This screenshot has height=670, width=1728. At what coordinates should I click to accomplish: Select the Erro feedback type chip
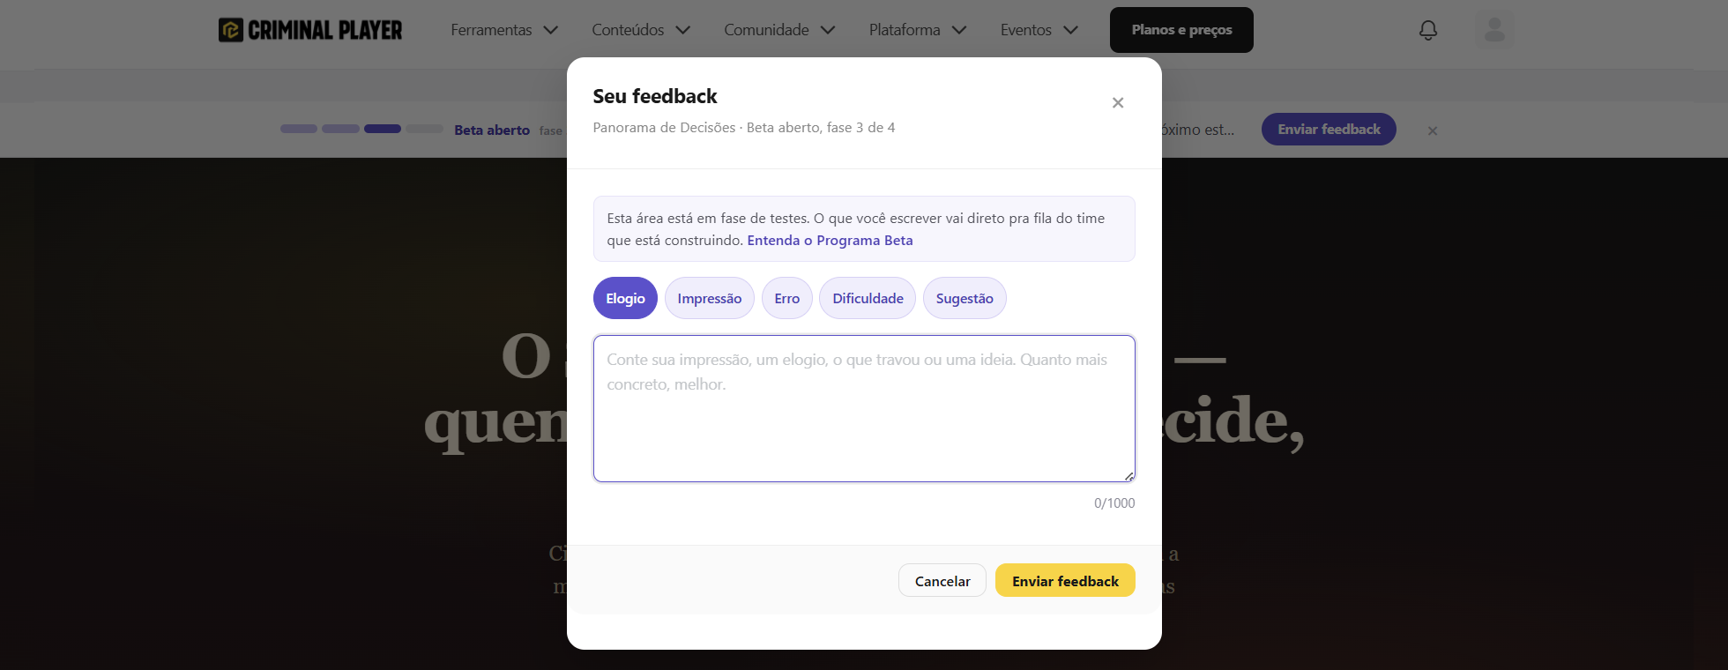[x=787, y=298]
